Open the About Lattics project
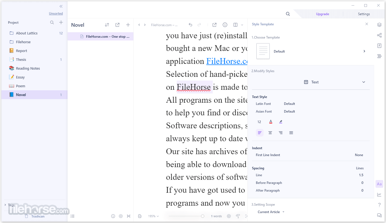 (x=34, y=33)
